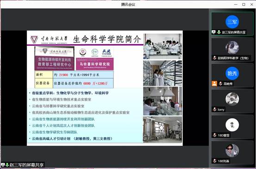
Task: Click the screen-share icon in 三军's participant tile
Action: (214, 32)
